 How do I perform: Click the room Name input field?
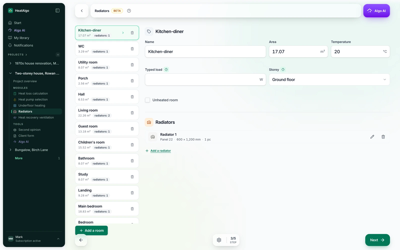point(205,51)
